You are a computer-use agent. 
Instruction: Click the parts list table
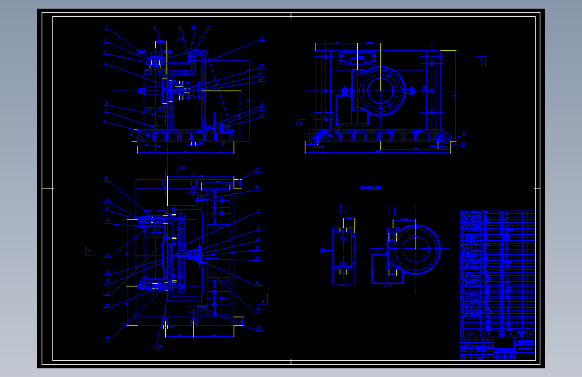click(x=497, y=274)
